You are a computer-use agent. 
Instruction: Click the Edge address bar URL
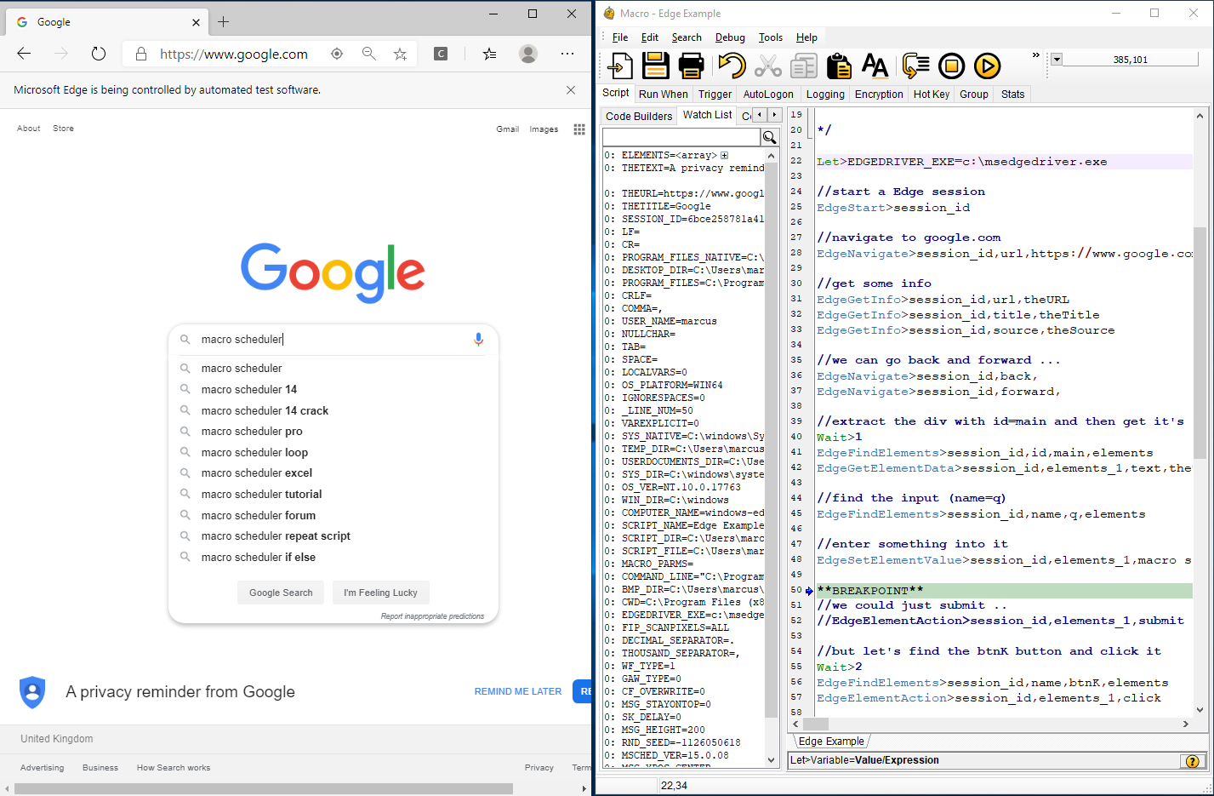tap(234, 54)
